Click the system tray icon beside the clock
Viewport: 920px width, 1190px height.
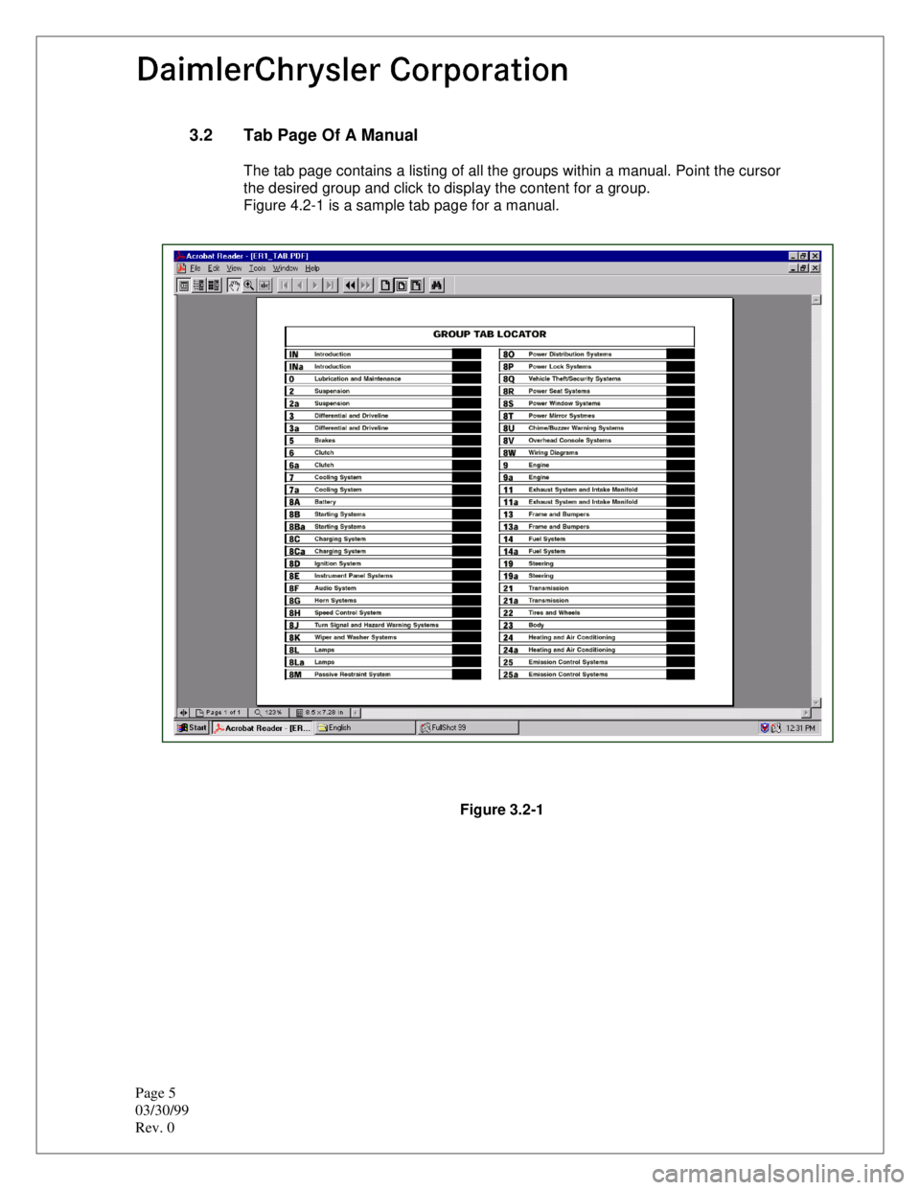776,728
